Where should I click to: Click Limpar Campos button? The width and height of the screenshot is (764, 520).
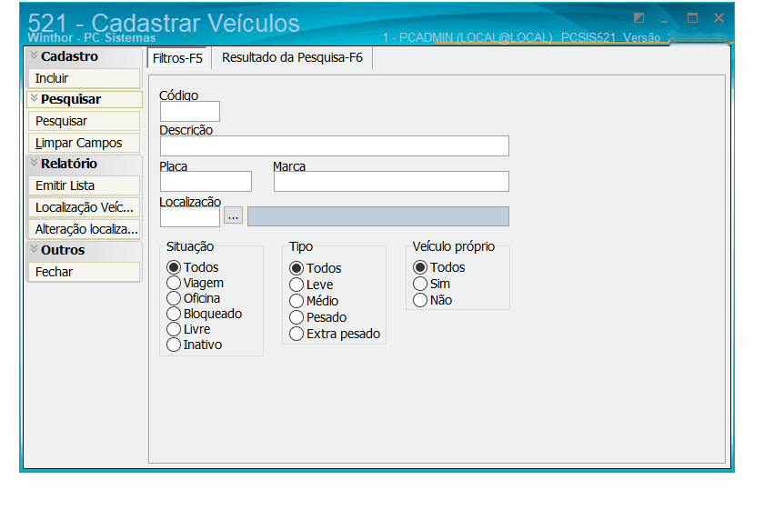coord(84,143)
